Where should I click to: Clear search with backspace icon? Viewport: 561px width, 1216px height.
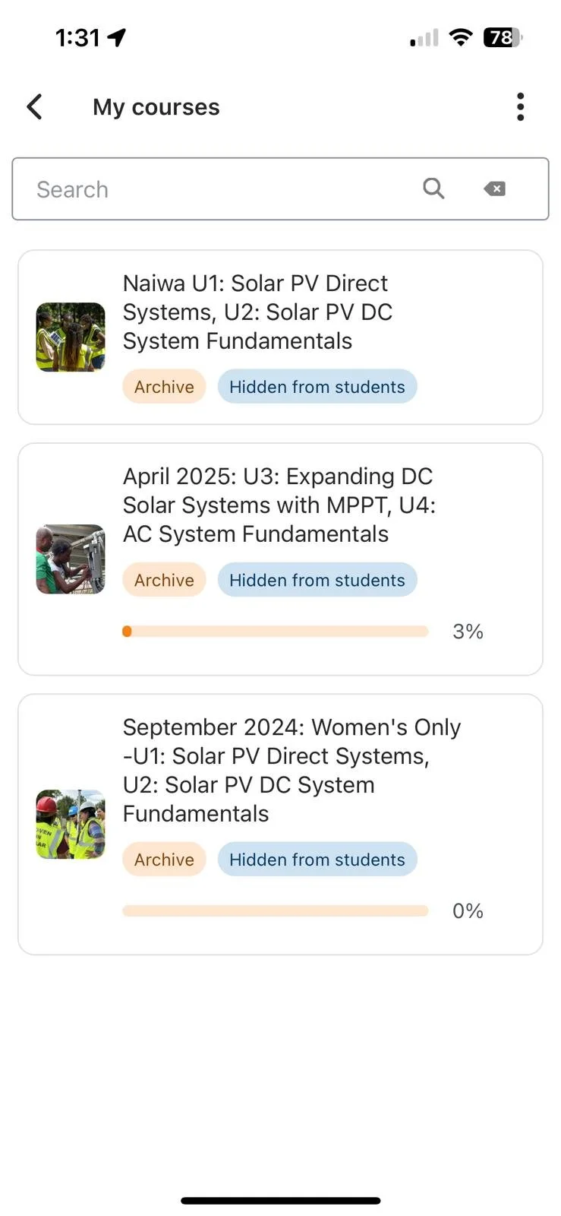tap(494, 188)
